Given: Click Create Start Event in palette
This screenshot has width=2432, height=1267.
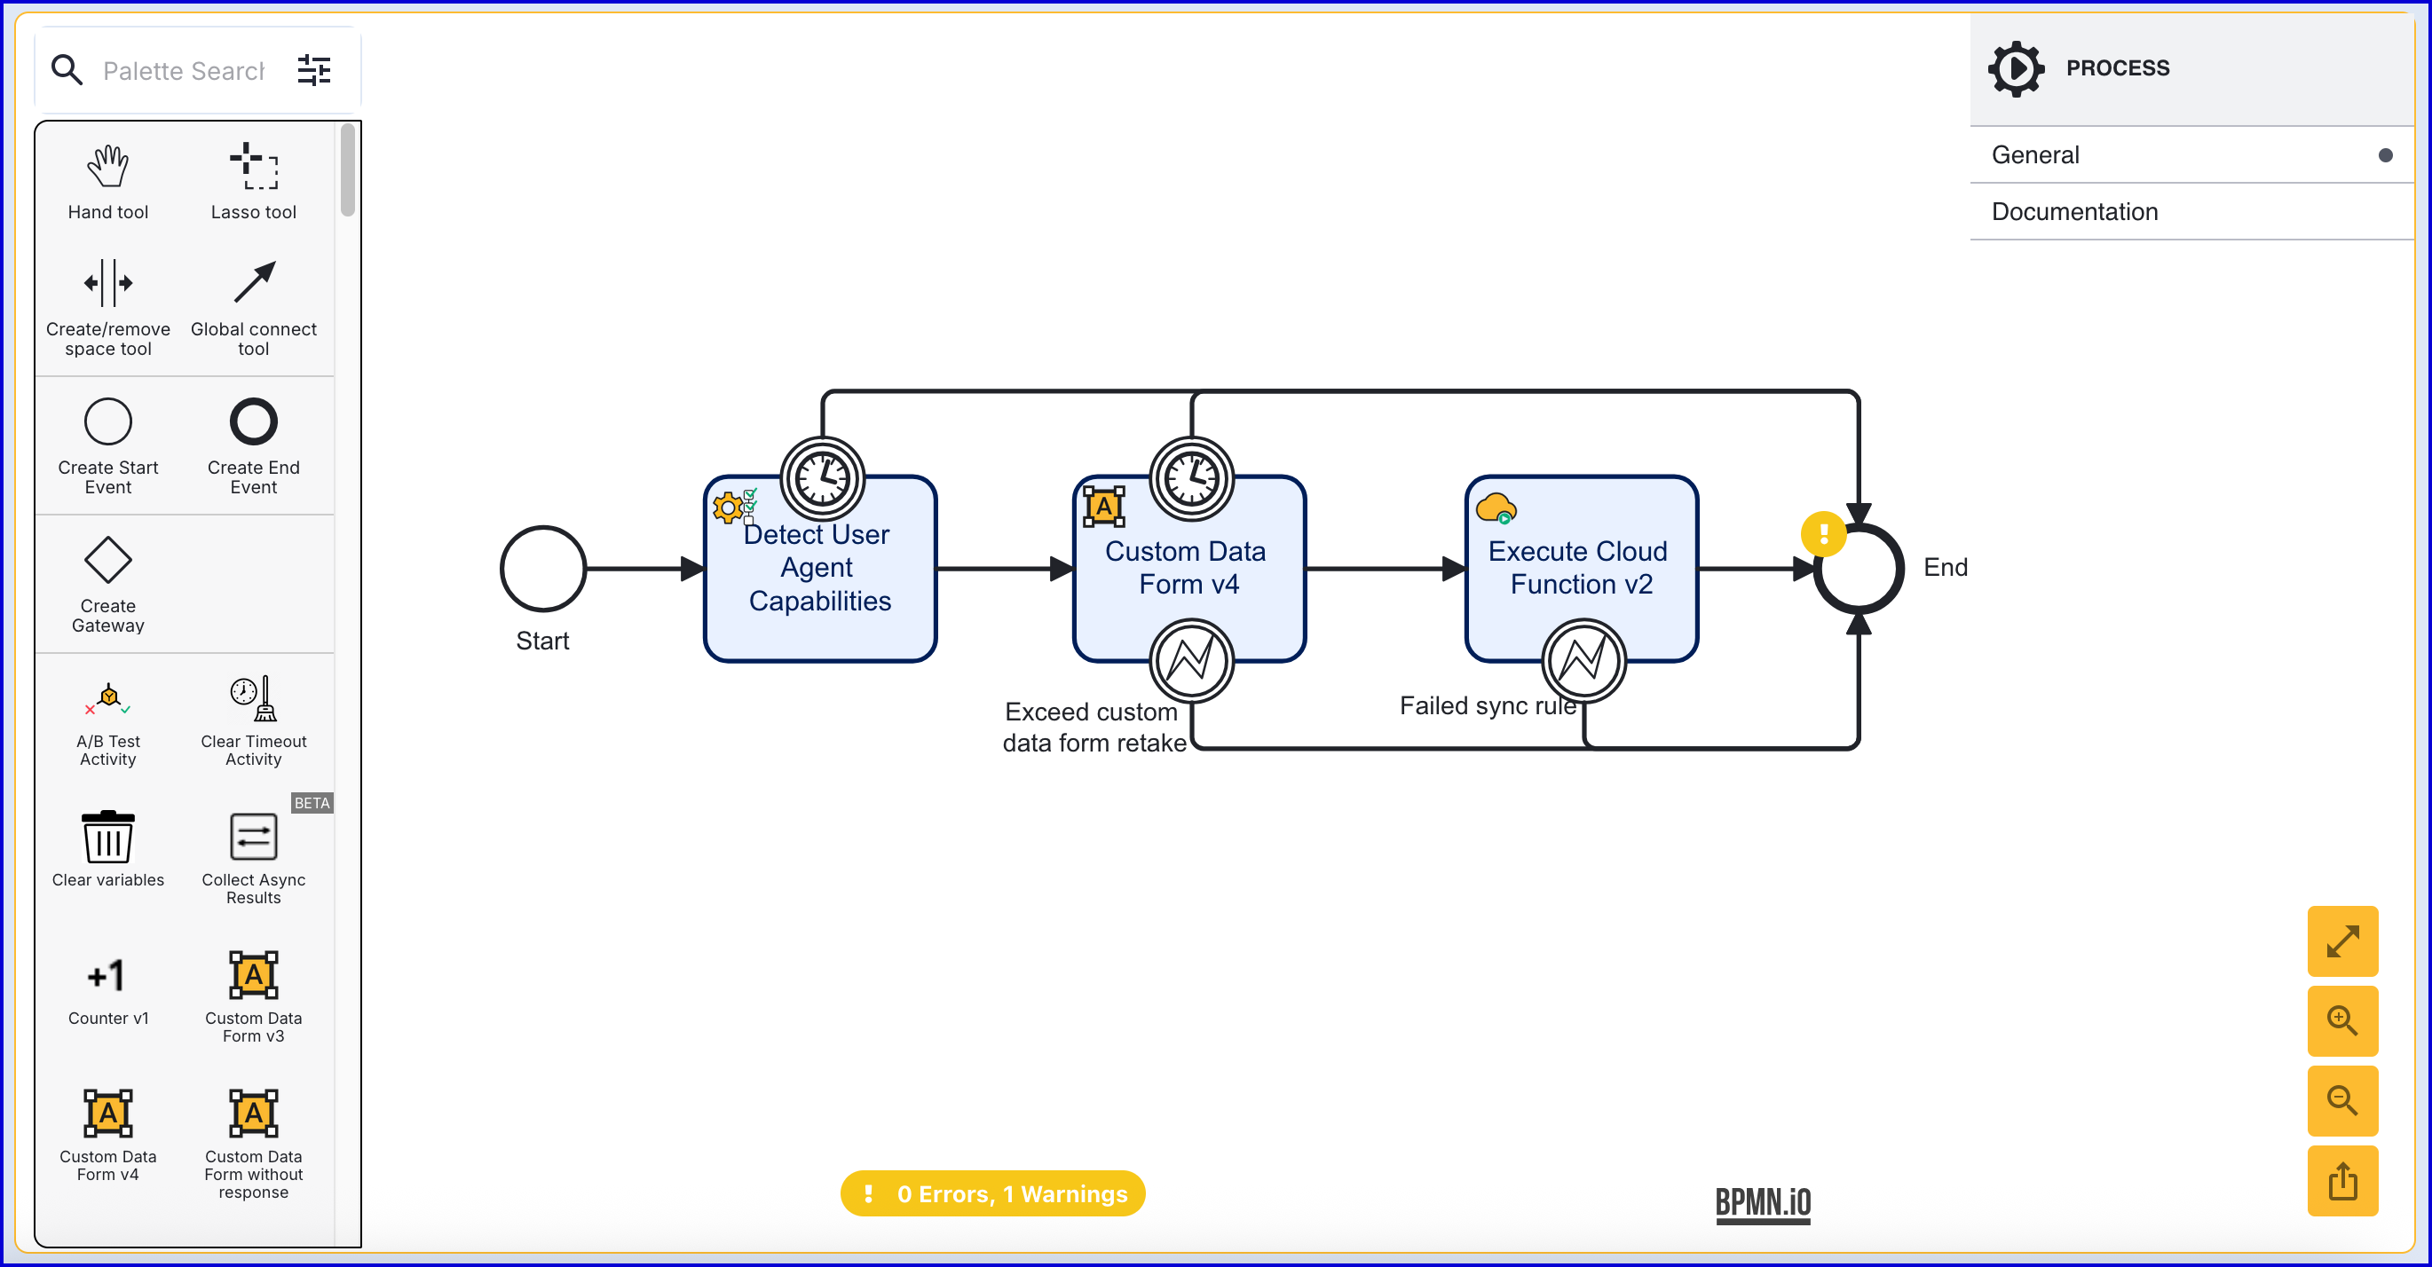Looking at the screenshot, I should point(107,421).
